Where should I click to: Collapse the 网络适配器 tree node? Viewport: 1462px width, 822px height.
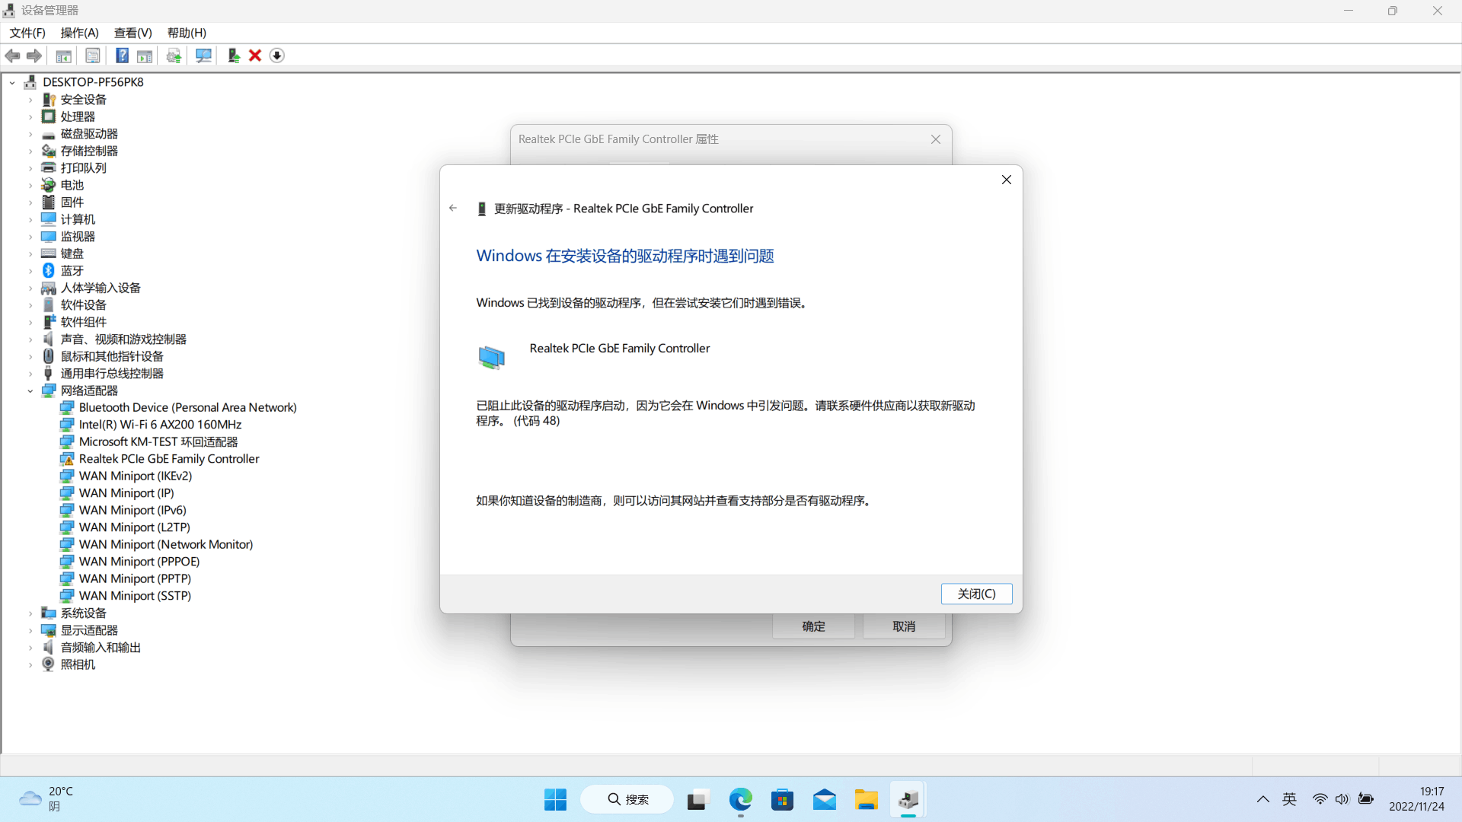click(30, 391)
